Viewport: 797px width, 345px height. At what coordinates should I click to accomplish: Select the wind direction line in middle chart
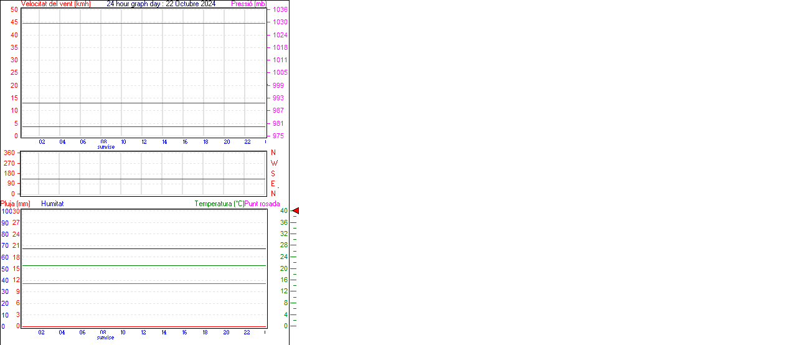(x=143, y=179)
